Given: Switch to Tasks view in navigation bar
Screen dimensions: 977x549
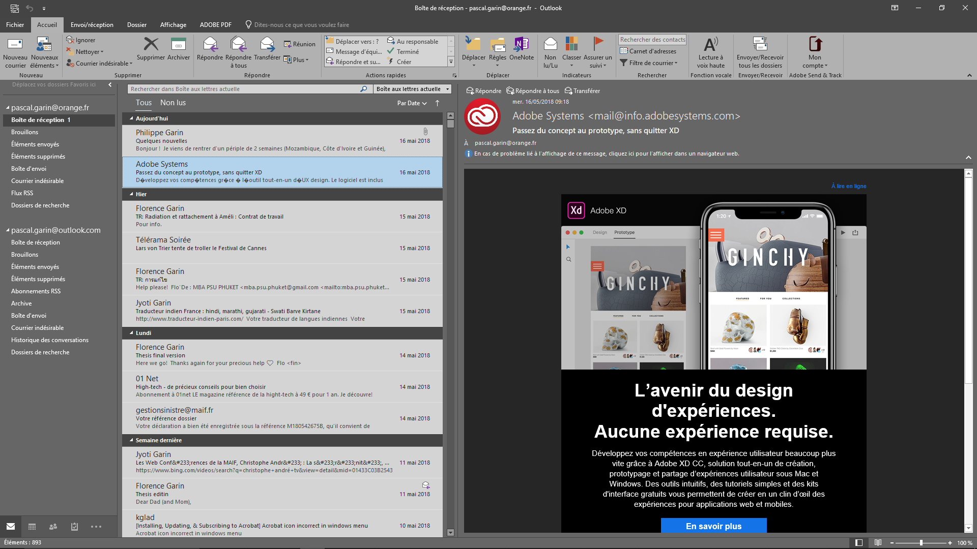Looking at the screenshot, I should click(74, 527).
